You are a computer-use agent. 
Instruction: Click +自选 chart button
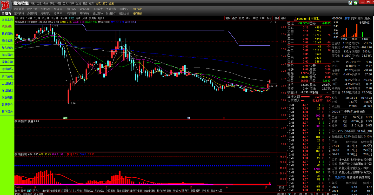pos(276,18)
